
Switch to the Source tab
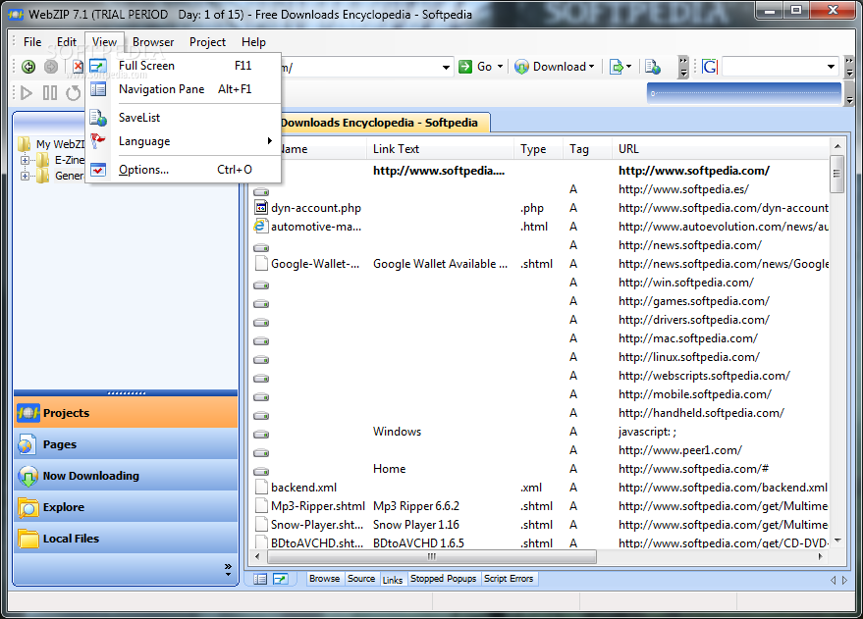[x=361, y=579]
